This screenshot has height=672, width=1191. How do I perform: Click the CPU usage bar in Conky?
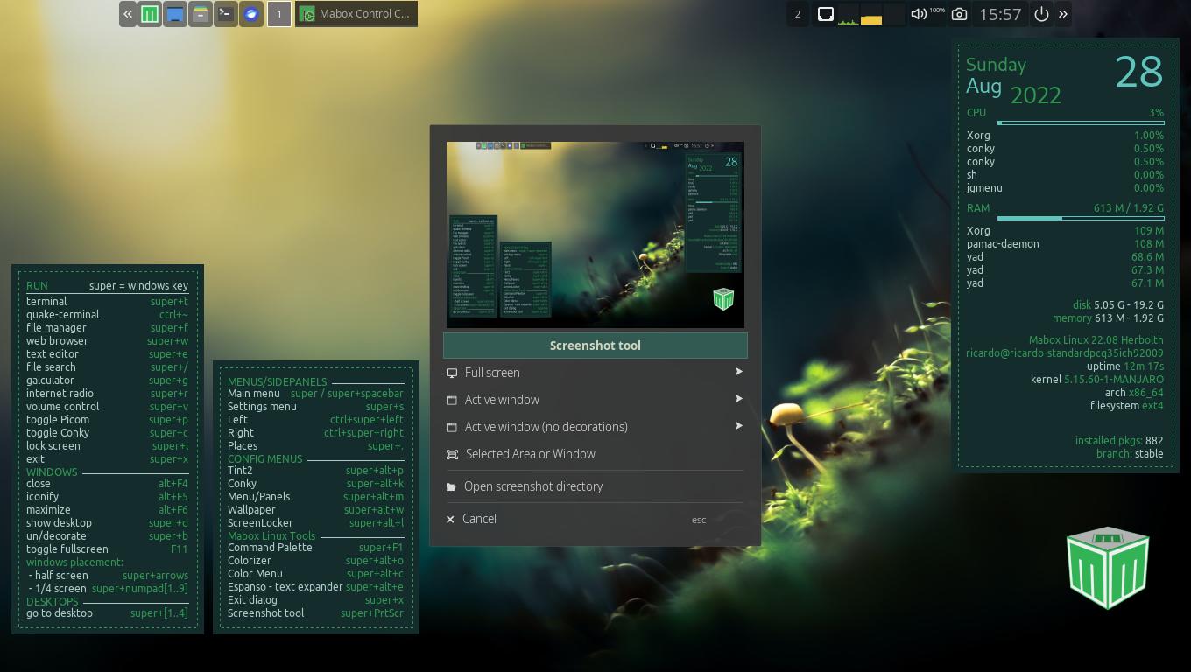tap(1081, 122)
